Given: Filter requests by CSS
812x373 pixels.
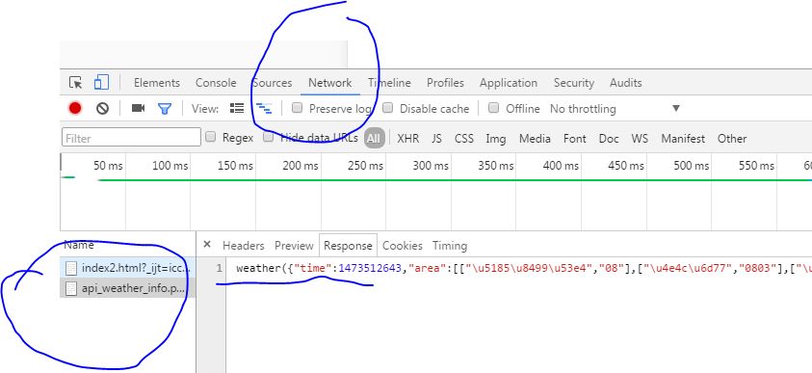Looking at the screenshot, I should point(464,139).
